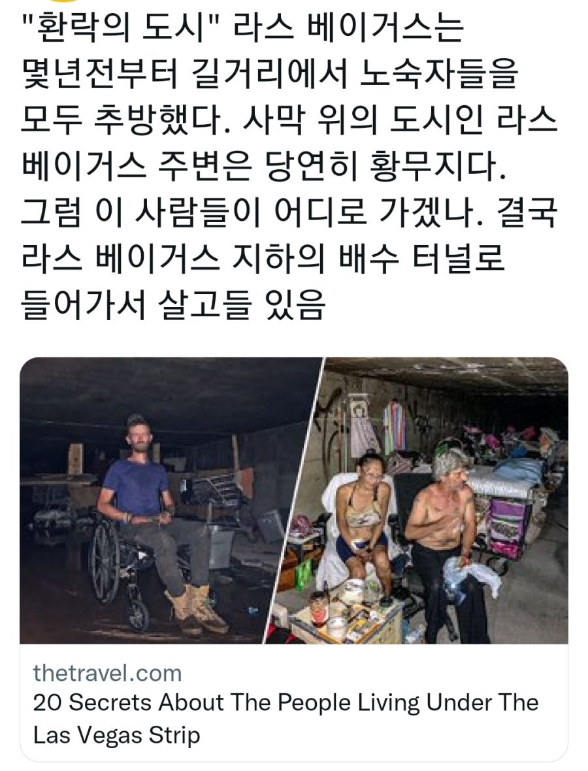Open the thetravel.com link preview card

click(294, 559)
